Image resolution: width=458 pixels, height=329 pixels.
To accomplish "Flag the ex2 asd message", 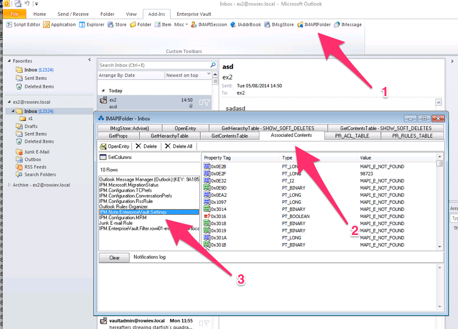I will 207,102.
